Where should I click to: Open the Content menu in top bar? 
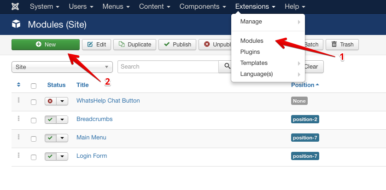154,7
